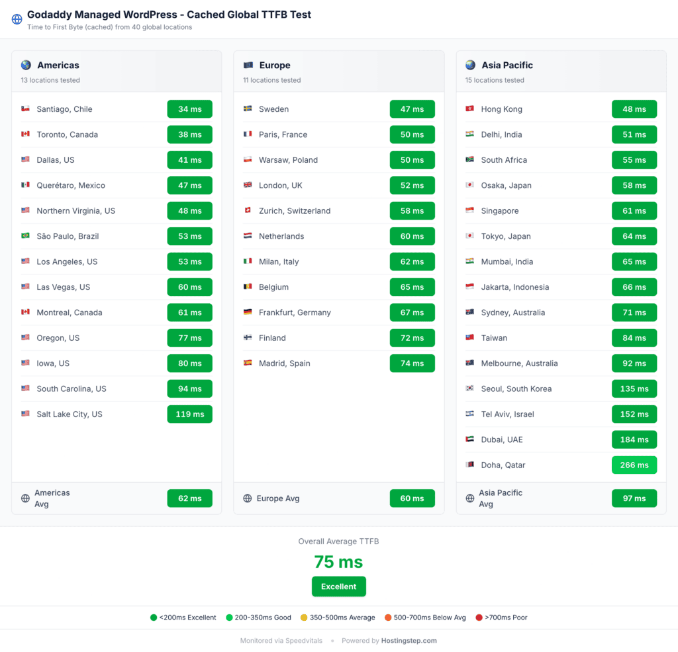This screenshot has height=652, width=678.
Task: Click the Netherlands row label
Action: 281,236
